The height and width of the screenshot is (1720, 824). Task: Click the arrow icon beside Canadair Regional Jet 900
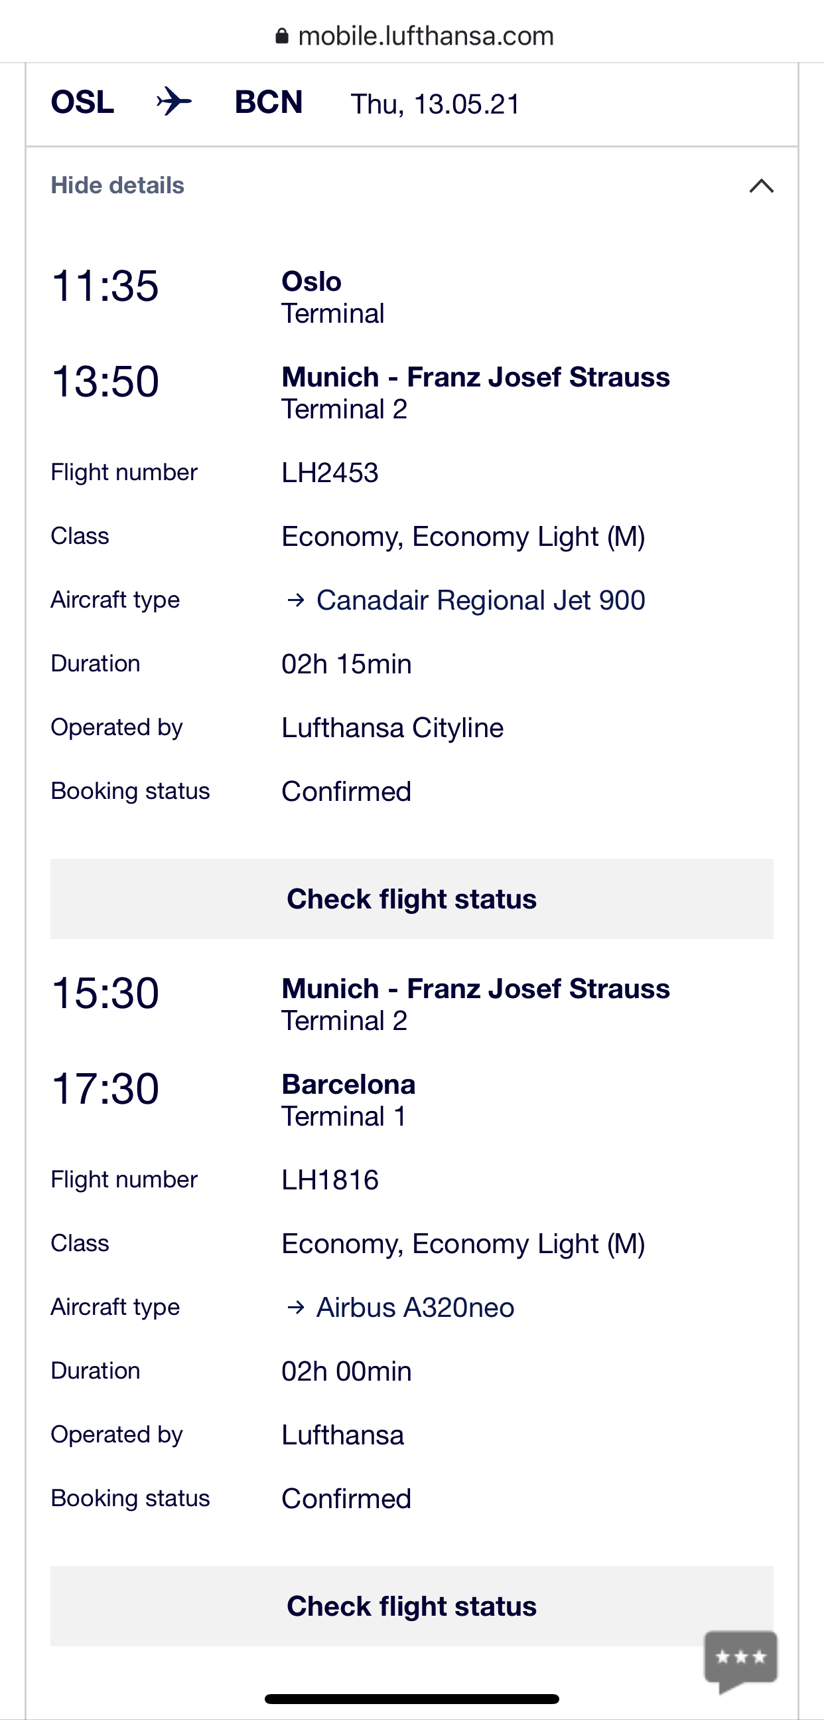tap(296, 600)
